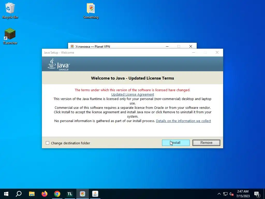The height and width of the screenshot is (199, 265).
Task: Launch File Explorer from taskbar
Action: 32,194
